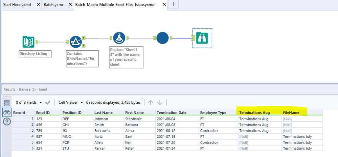This screenshot has width=338, height=157.
Task: Select the Empl ID cell 321
Action: coord(48,149)
